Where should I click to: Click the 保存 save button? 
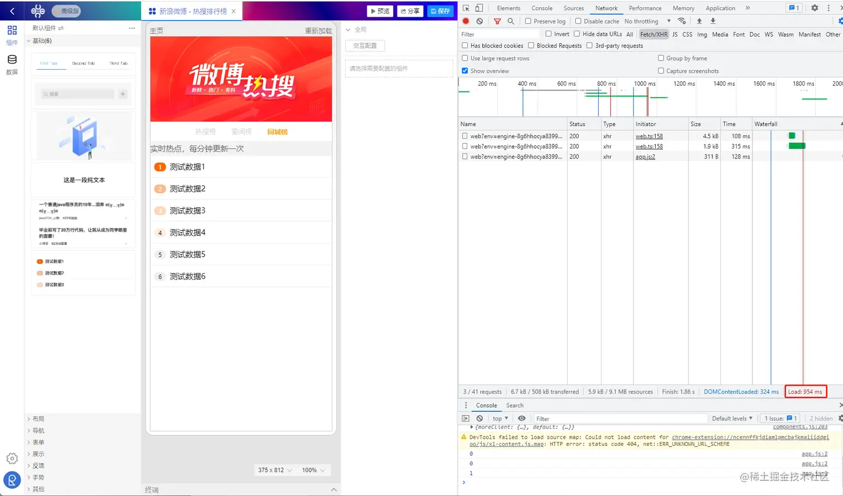click(440, 11)
